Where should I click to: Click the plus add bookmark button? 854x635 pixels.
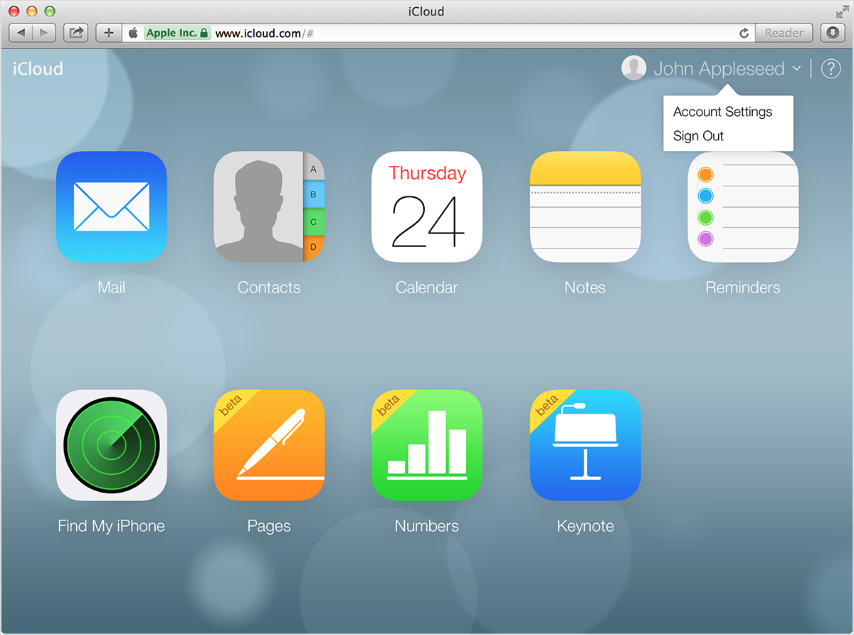pos(108,33)
